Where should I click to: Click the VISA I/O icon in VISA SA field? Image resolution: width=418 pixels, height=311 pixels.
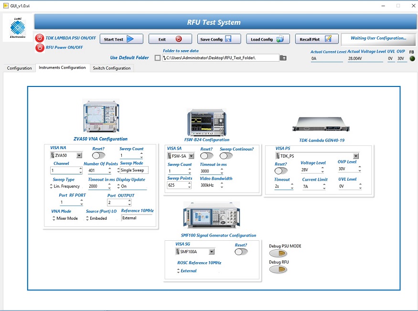coord(169,156)
